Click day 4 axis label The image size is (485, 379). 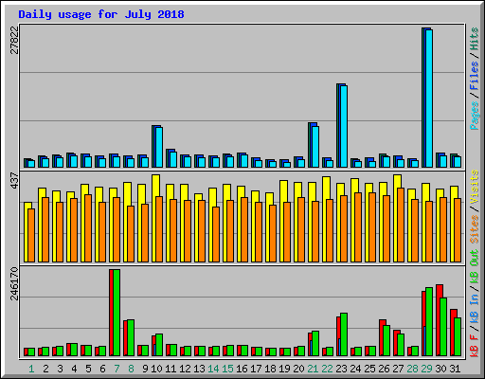pos(74,369)
